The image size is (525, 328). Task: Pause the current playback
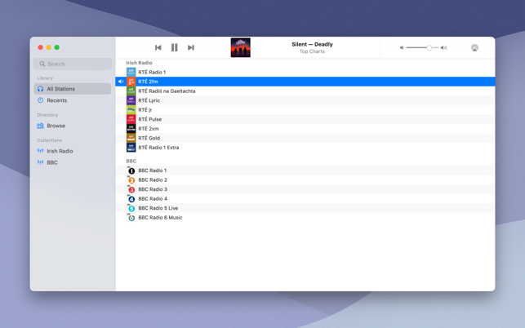coord(175,47)
